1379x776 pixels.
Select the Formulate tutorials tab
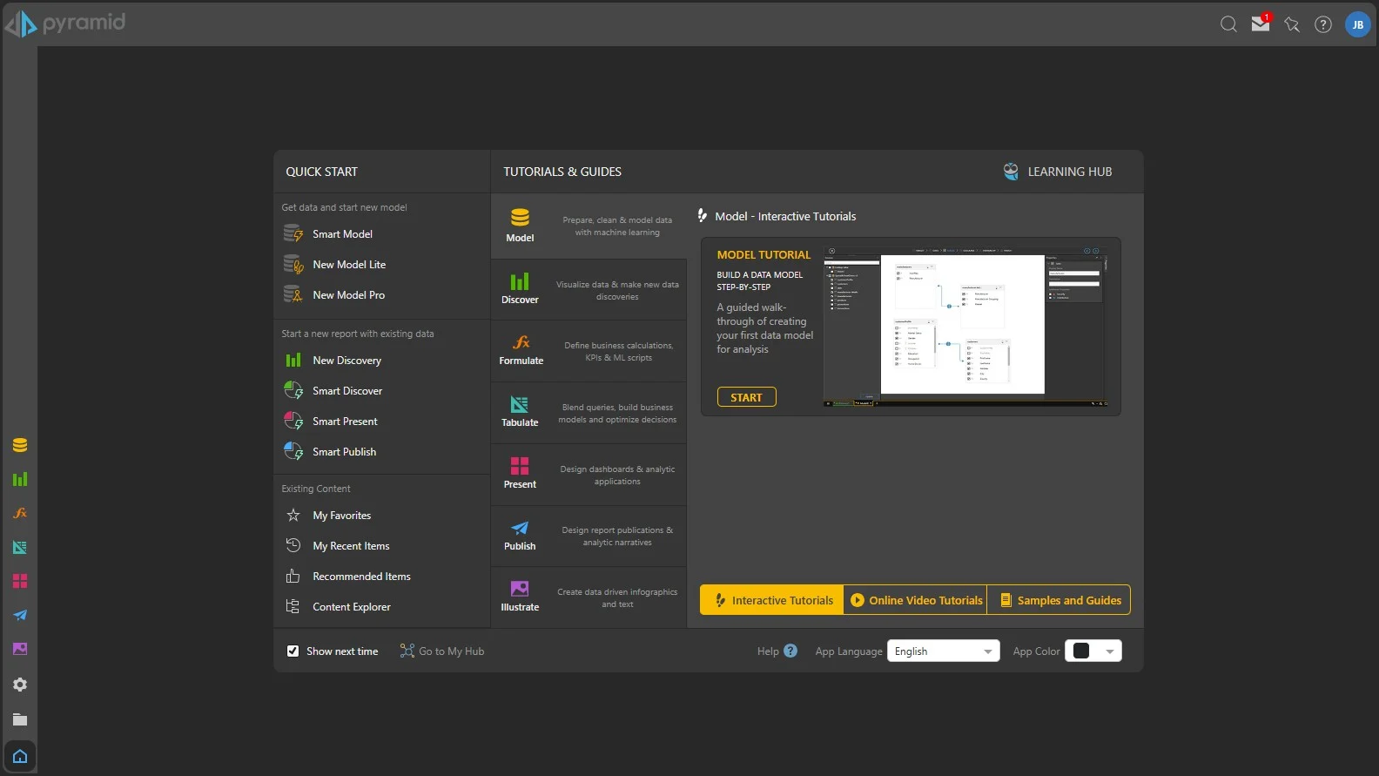pos(589,351)
